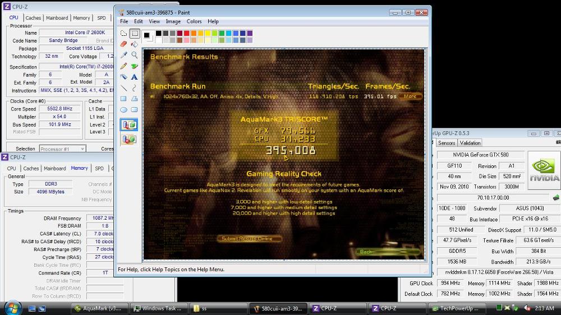The height and width of the screenshot is (315, 561).
Task: Pick the red color swatch in palette
Action: click(186, 33)
